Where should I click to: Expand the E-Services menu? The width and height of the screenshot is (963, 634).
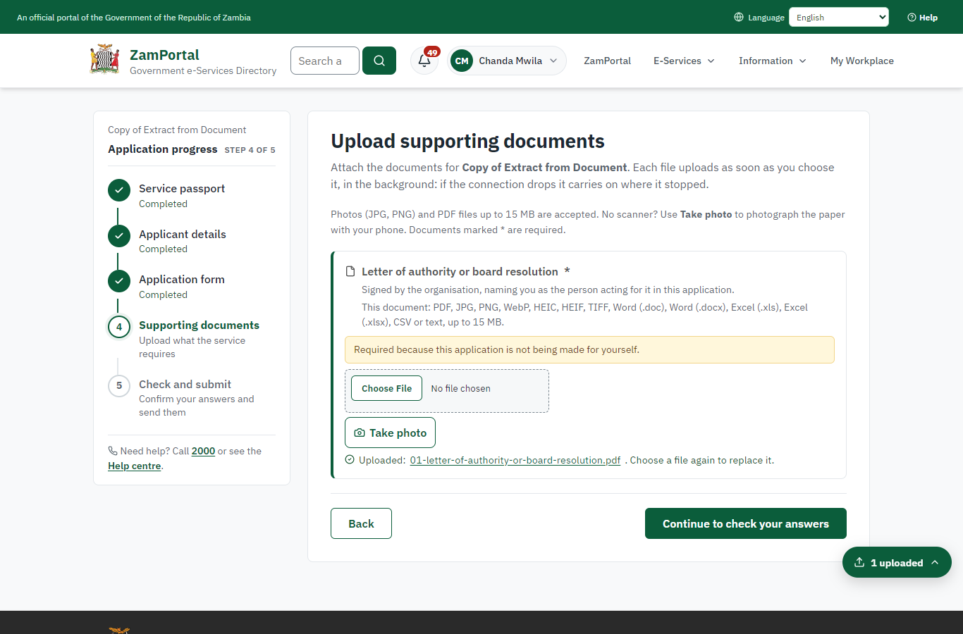point(684,61)
